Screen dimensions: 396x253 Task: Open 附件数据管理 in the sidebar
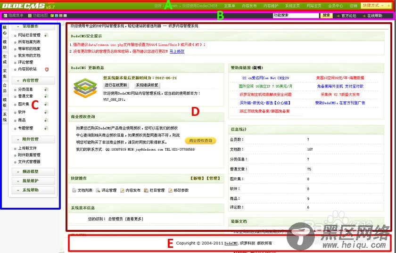tap(29, 155)
